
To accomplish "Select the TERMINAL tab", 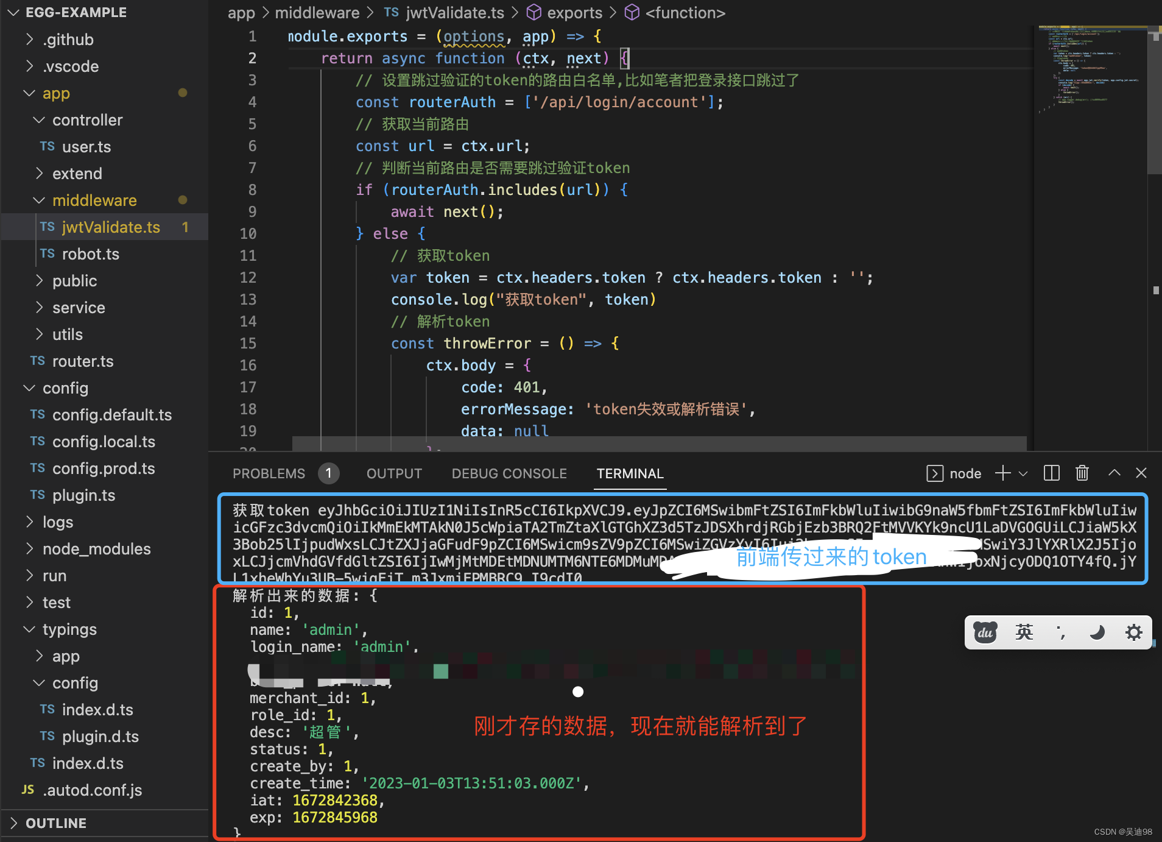I will [630, 473].
